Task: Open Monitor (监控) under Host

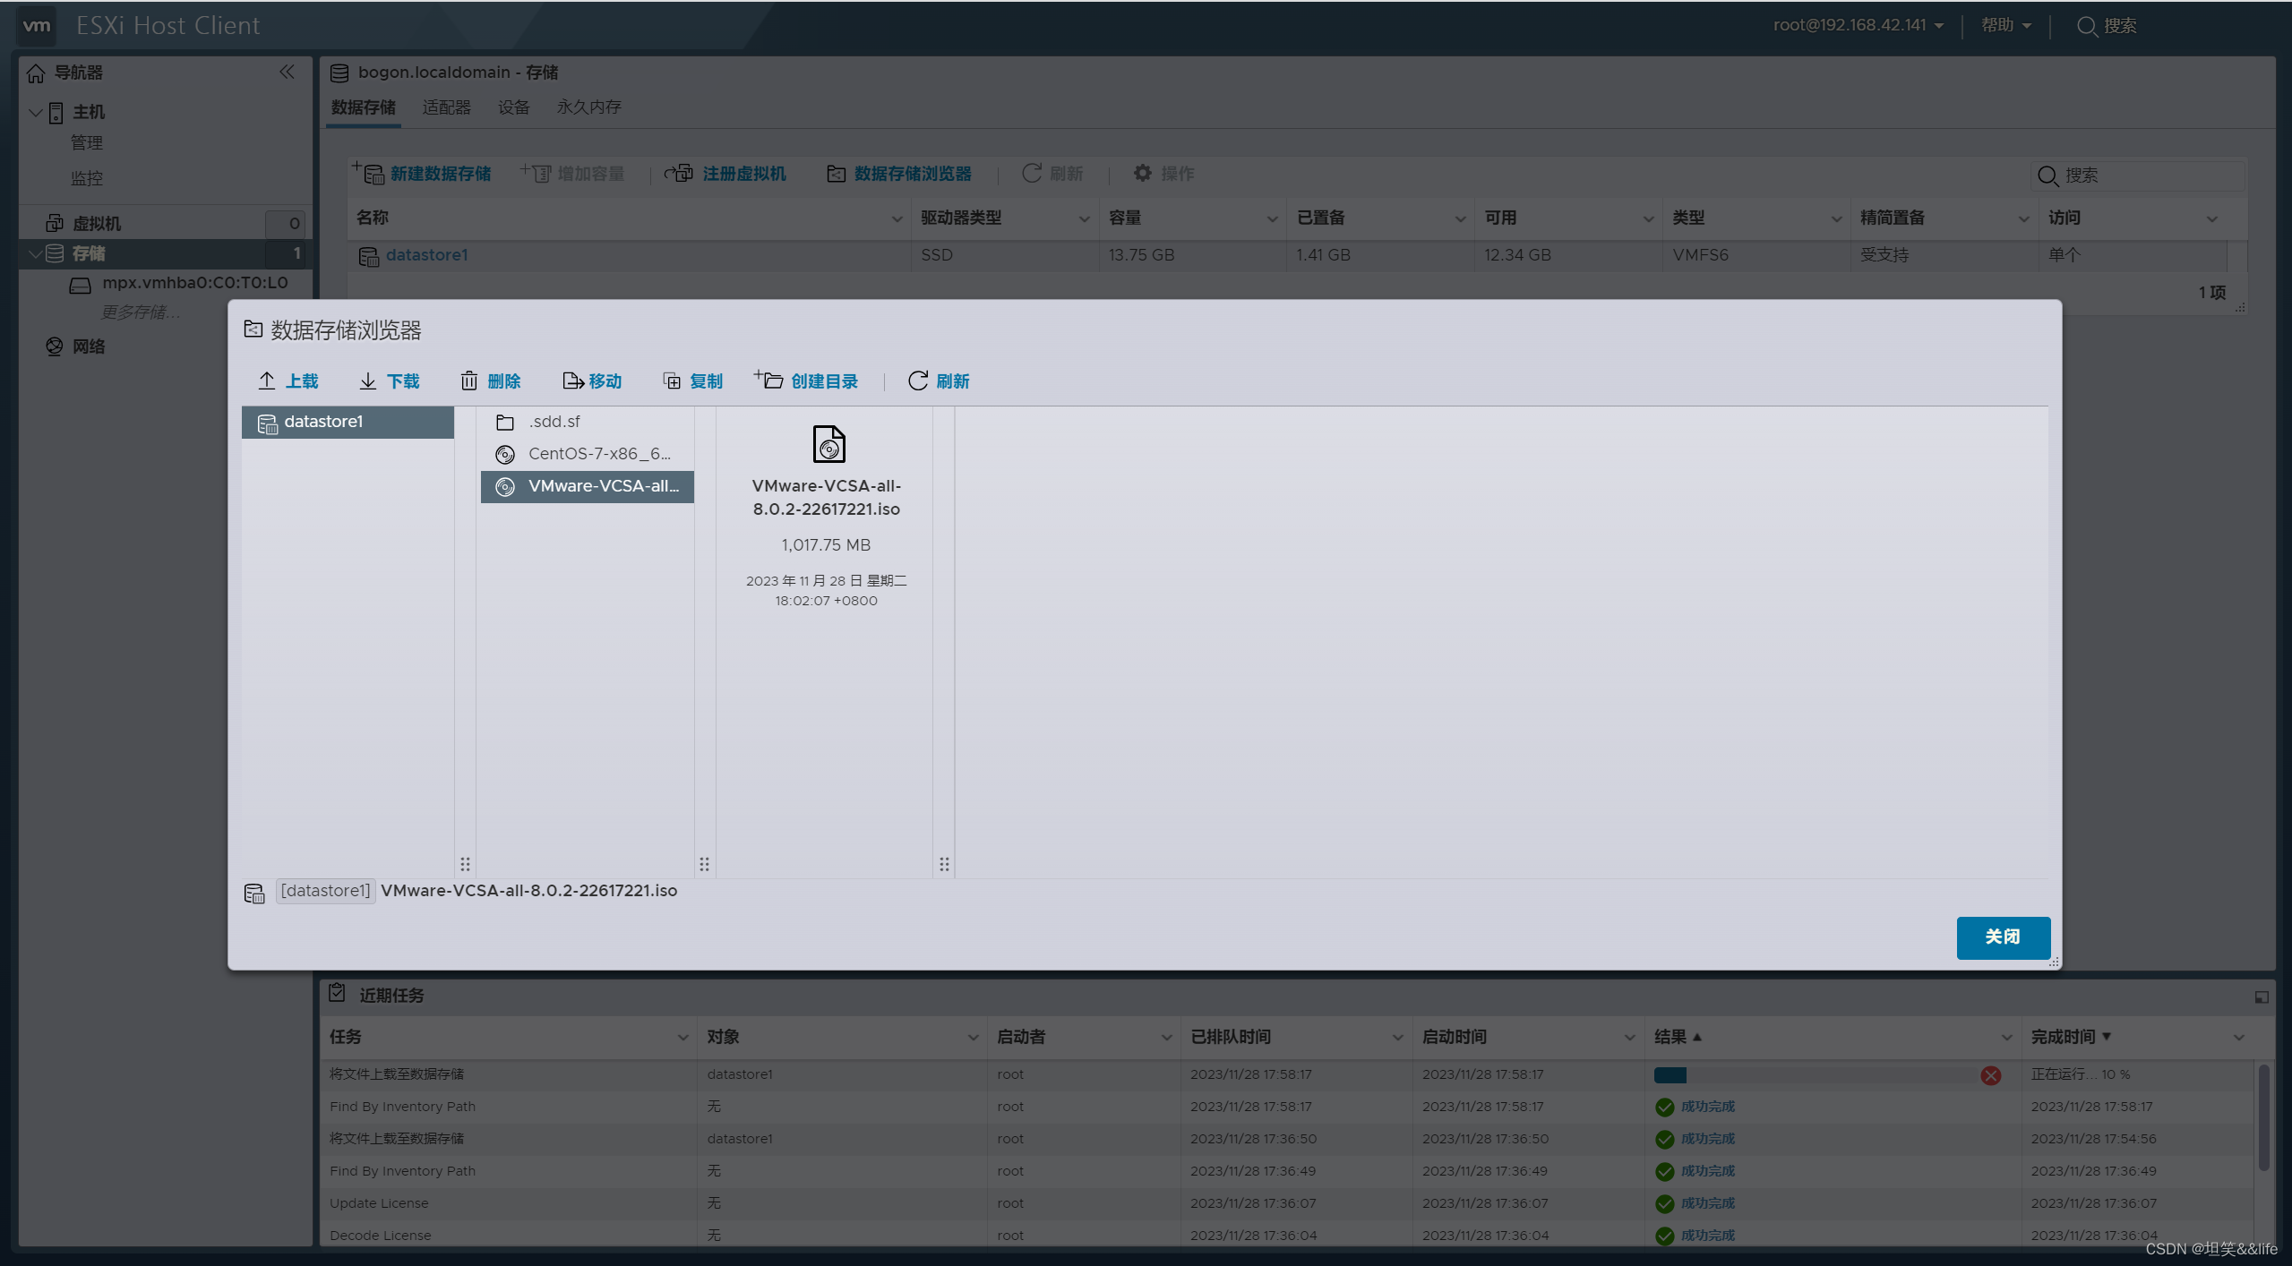Action: [87, 178]
